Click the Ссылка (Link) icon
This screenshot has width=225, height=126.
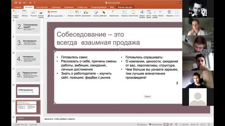[x=96, y=12]
